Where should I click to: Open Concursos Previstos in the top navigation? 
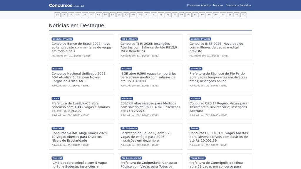(x=238, y=5)
